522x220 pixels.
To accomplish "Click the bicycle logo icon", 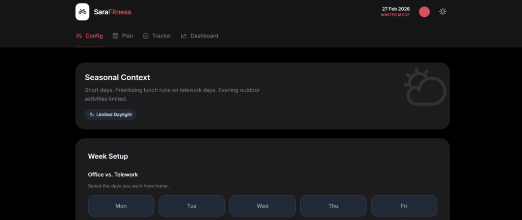I will [x=83, y=12].
